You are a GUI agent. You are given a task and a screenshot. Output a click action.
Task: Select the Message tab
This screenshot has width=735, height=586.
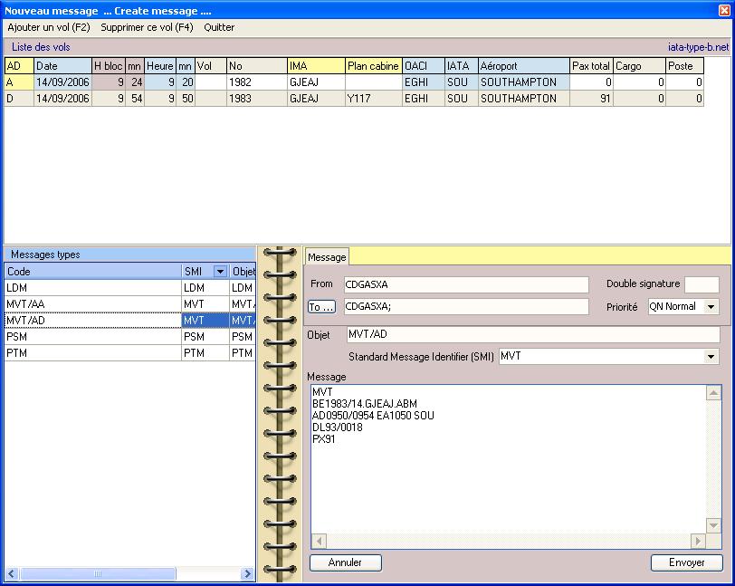point(327,257)
